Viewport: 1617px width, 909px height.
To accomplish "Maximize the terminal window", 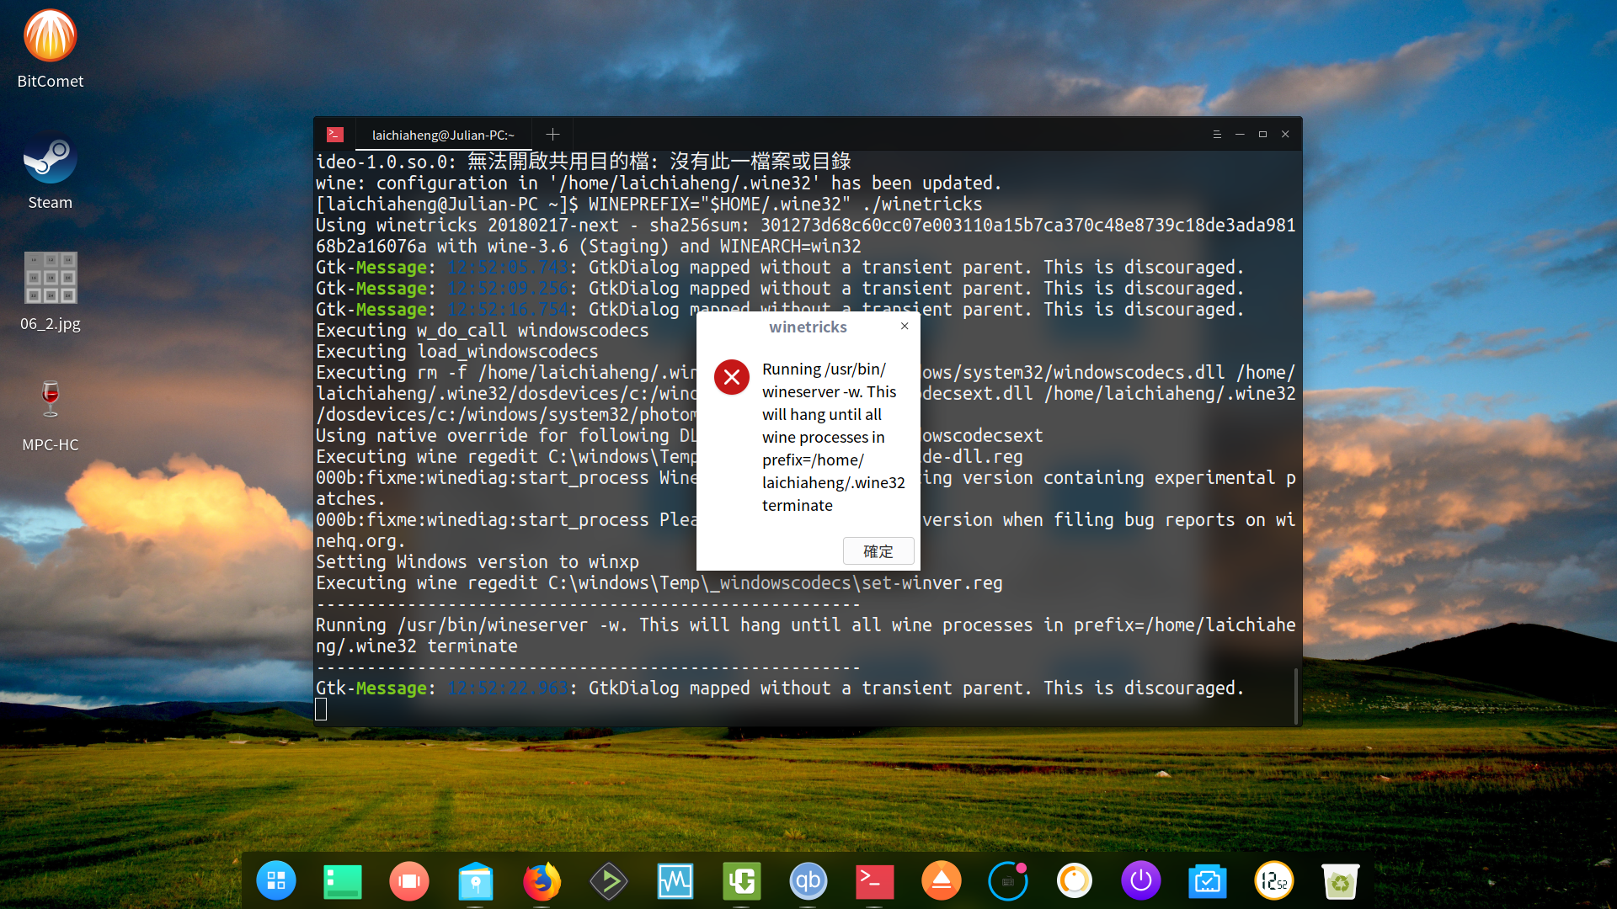I will (x=1262, y=134).
